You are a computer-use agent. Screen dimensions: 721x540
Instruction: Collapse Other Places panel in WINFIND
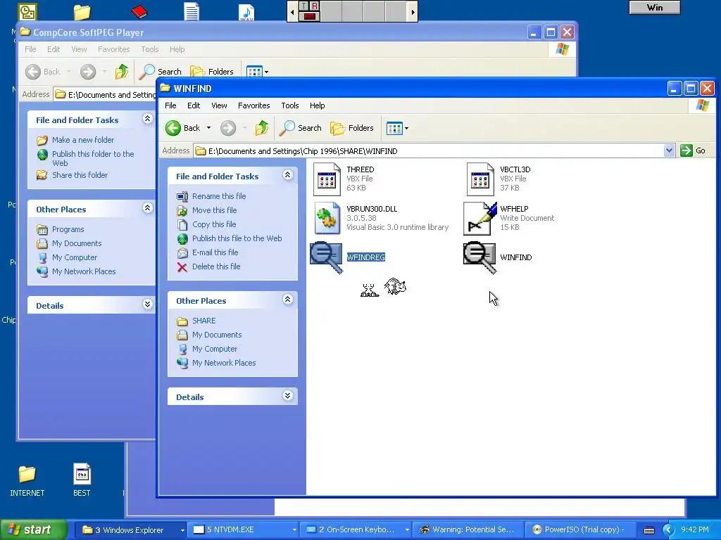click(x=287, y=300)
